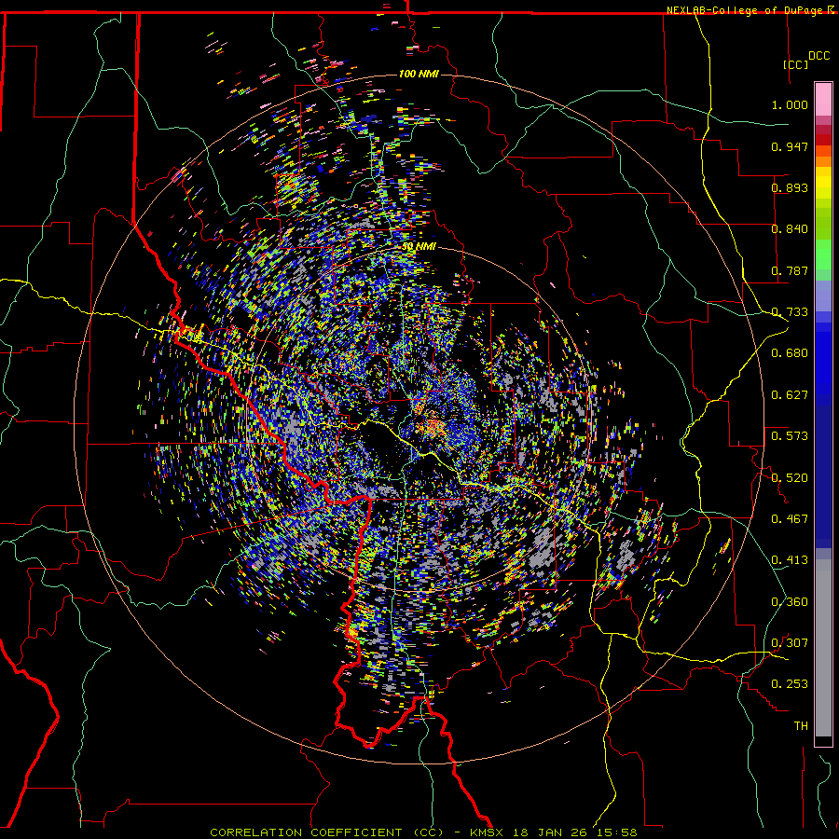The width and height of the screenshot is (839, 839).
Task: Click the 50 NMI range ring label
Action: 419,247
